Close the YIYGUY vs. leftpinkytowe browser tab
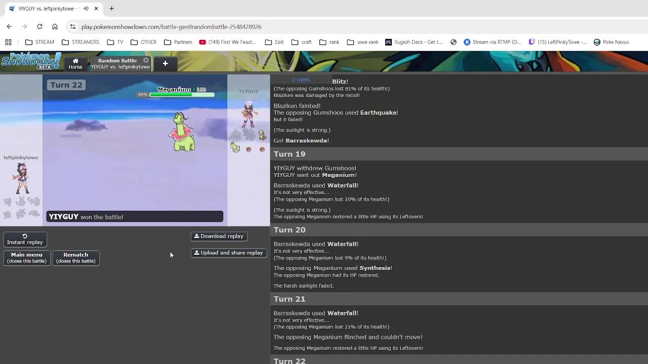Viewport: 648px width, 364px height. pos(96,9)
